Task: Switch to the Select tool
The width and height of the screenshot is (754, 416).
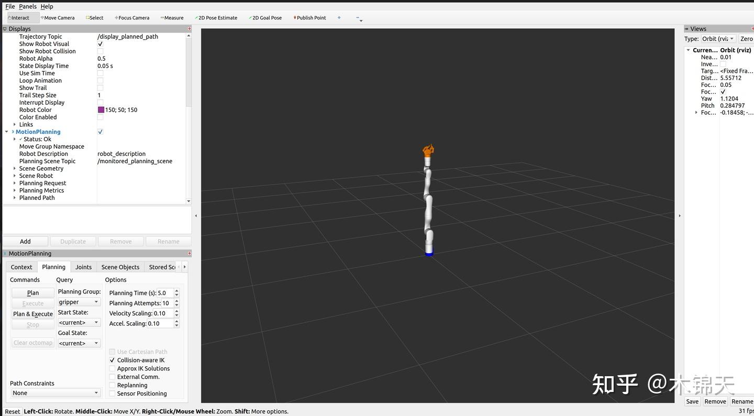Action: (x=94, y=17)
